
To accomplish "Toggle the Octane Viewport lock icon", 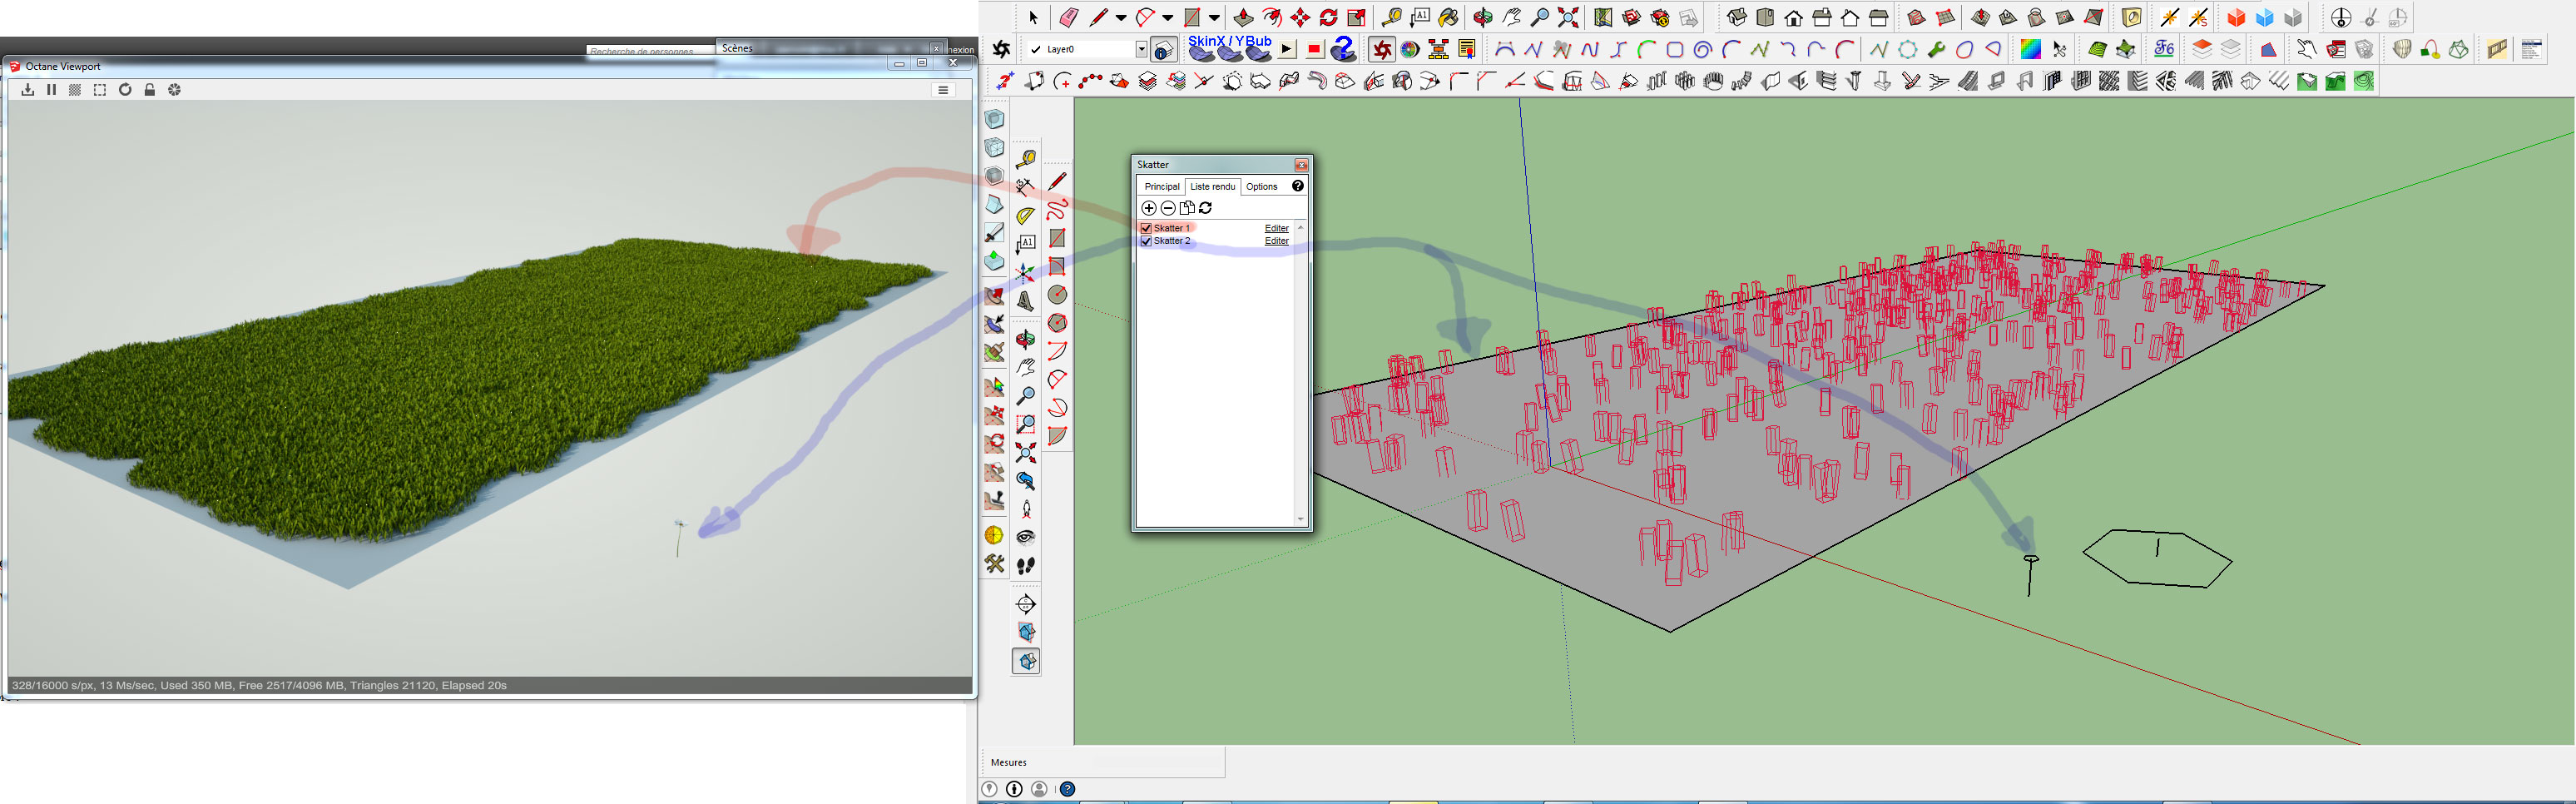I will pyautogui.click(x=150, y=90).
